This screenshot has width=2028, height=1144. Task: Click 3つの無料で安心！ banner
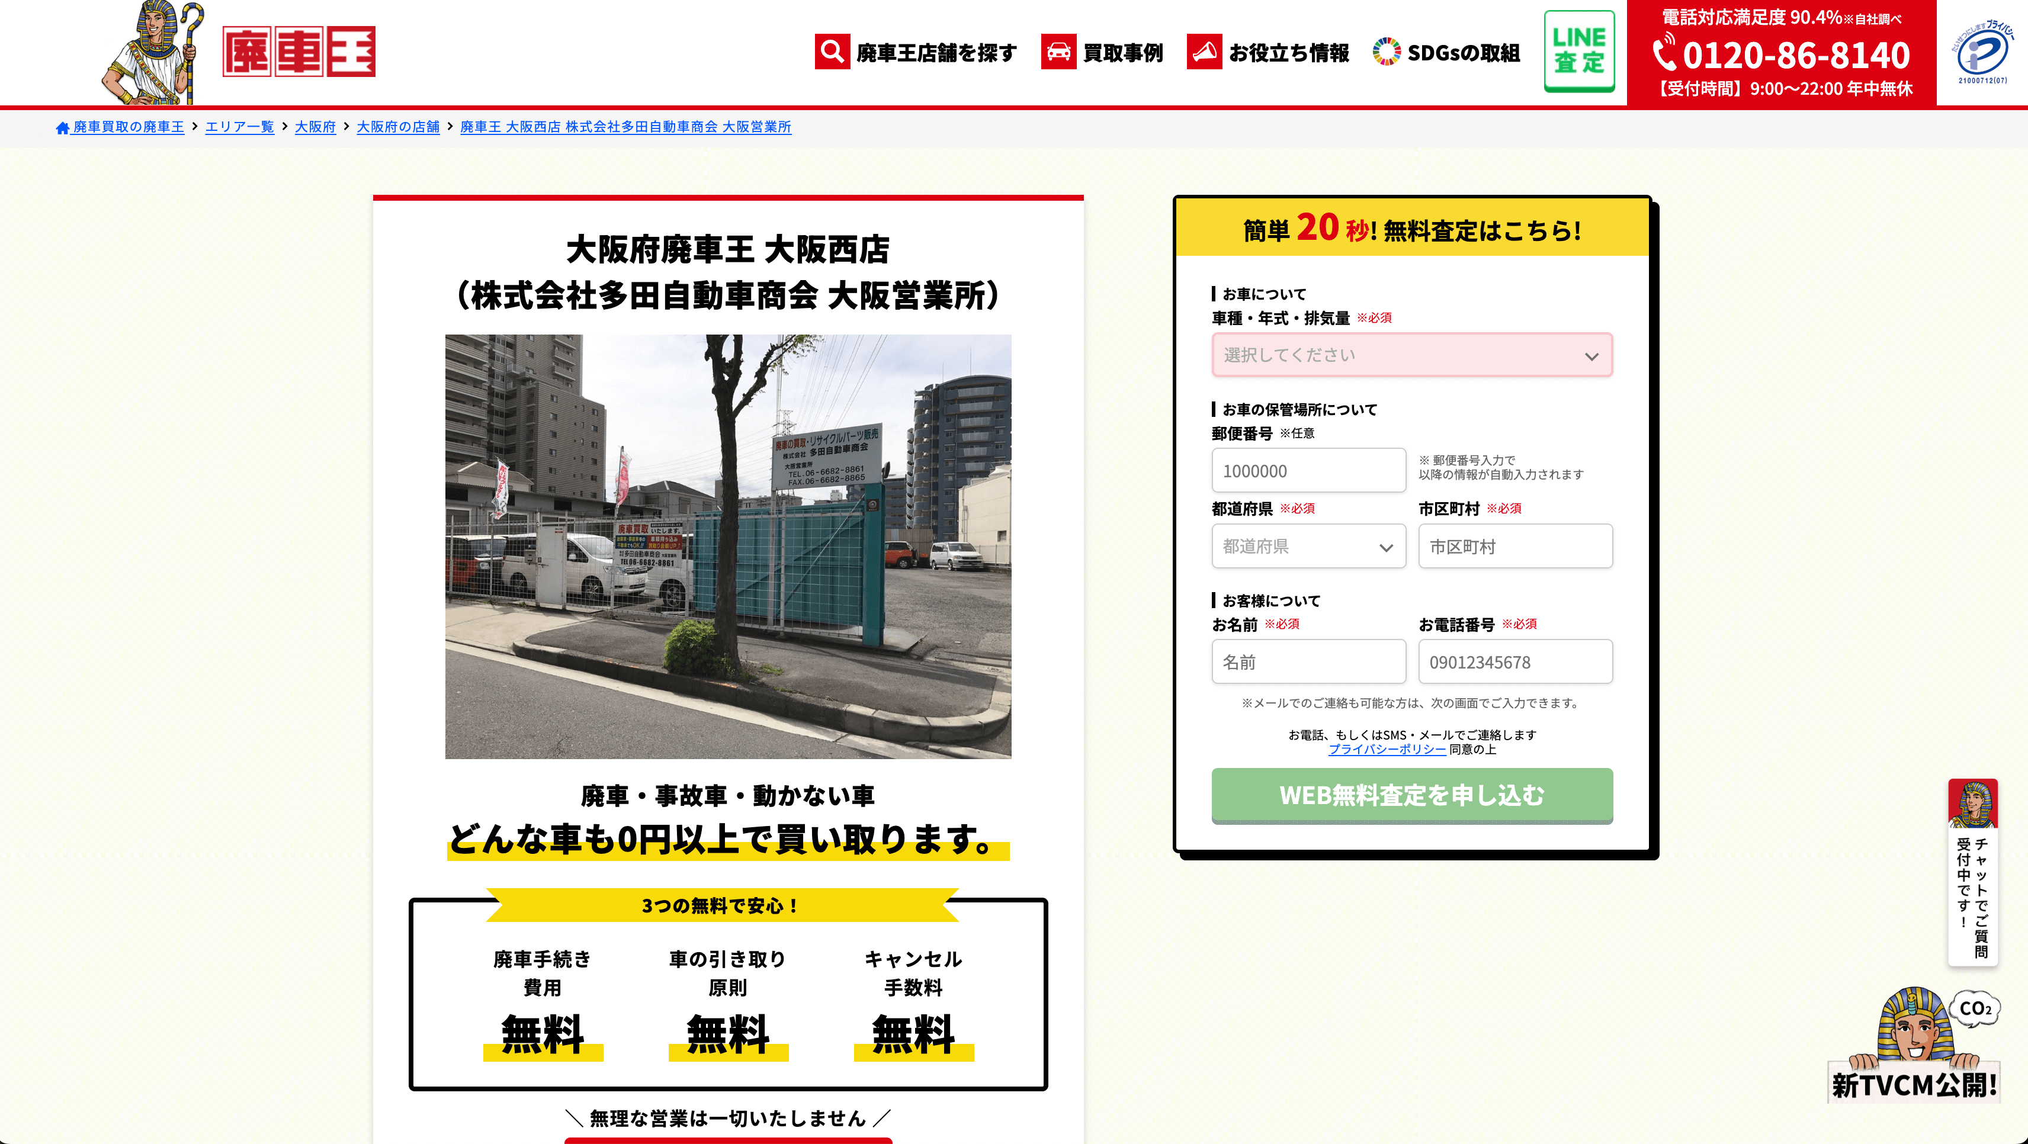click(x=722, y=905)
